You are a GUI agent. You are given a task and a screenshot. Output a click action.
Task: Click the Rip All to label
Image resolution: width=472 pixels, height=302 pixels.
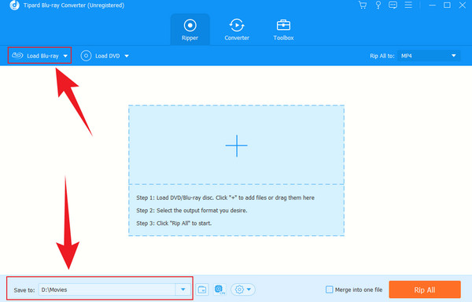(x=382, y=56)
